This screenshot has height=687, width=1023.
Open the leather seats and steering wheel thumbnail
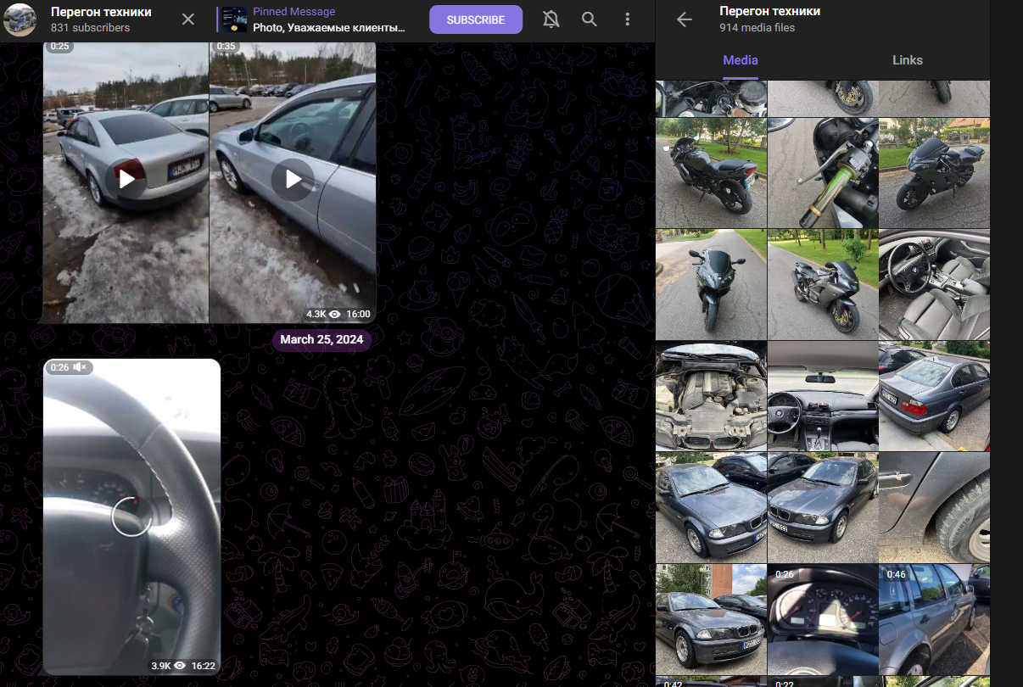934,284
